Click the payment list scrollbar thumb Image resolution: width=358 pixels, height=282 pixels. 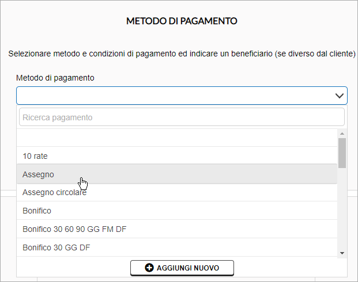tap(342, 153)
